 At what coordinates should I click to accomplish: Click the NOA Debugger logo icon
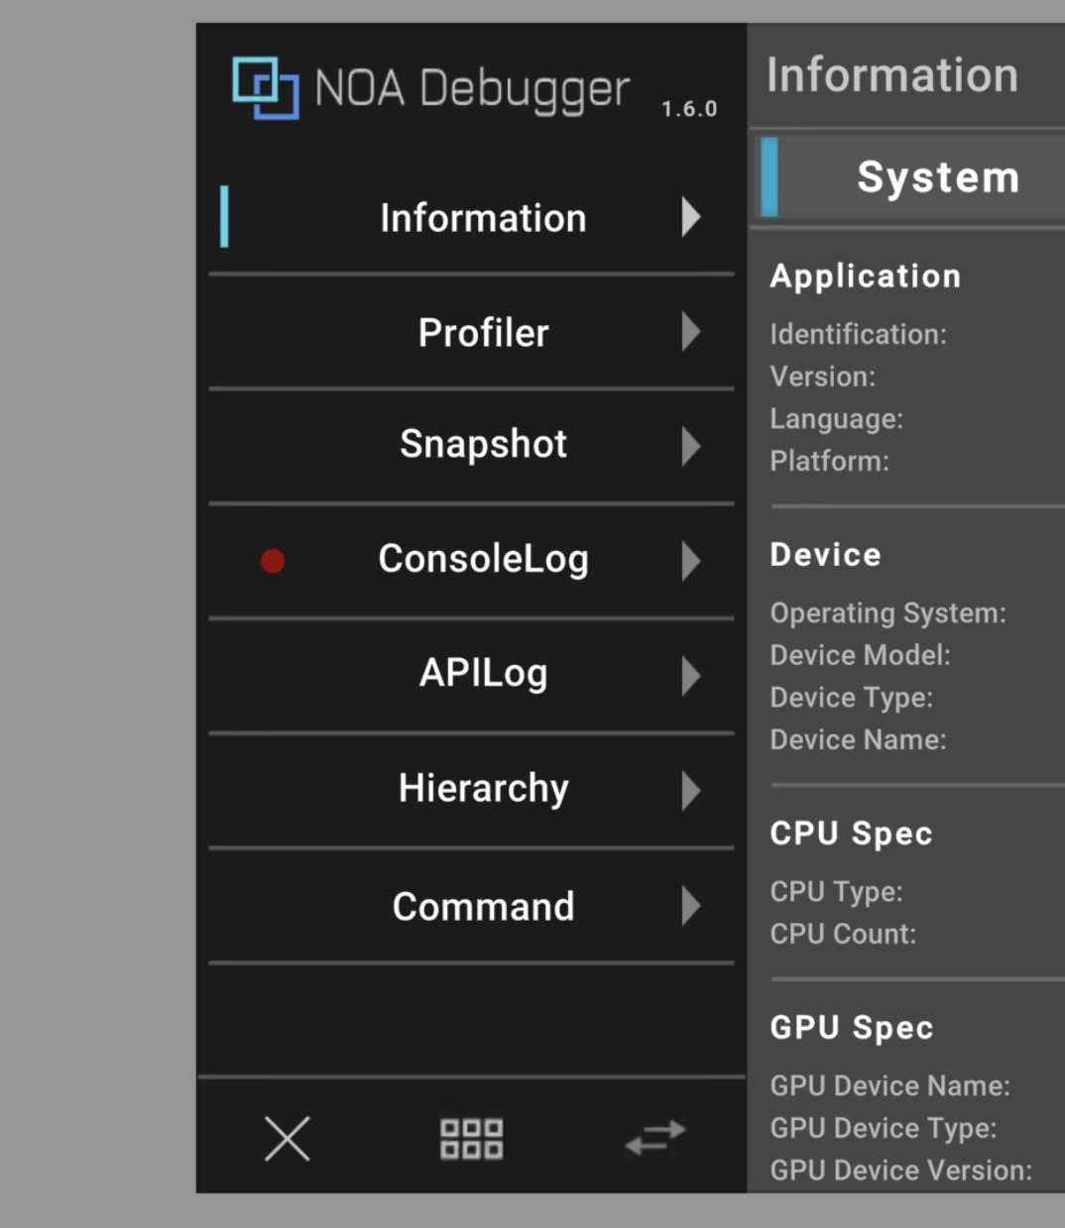265,88
